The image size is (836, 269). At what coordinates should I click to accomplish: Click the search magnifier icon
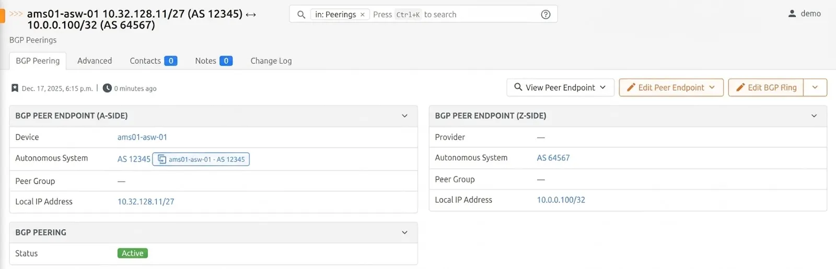coord(301,15)
